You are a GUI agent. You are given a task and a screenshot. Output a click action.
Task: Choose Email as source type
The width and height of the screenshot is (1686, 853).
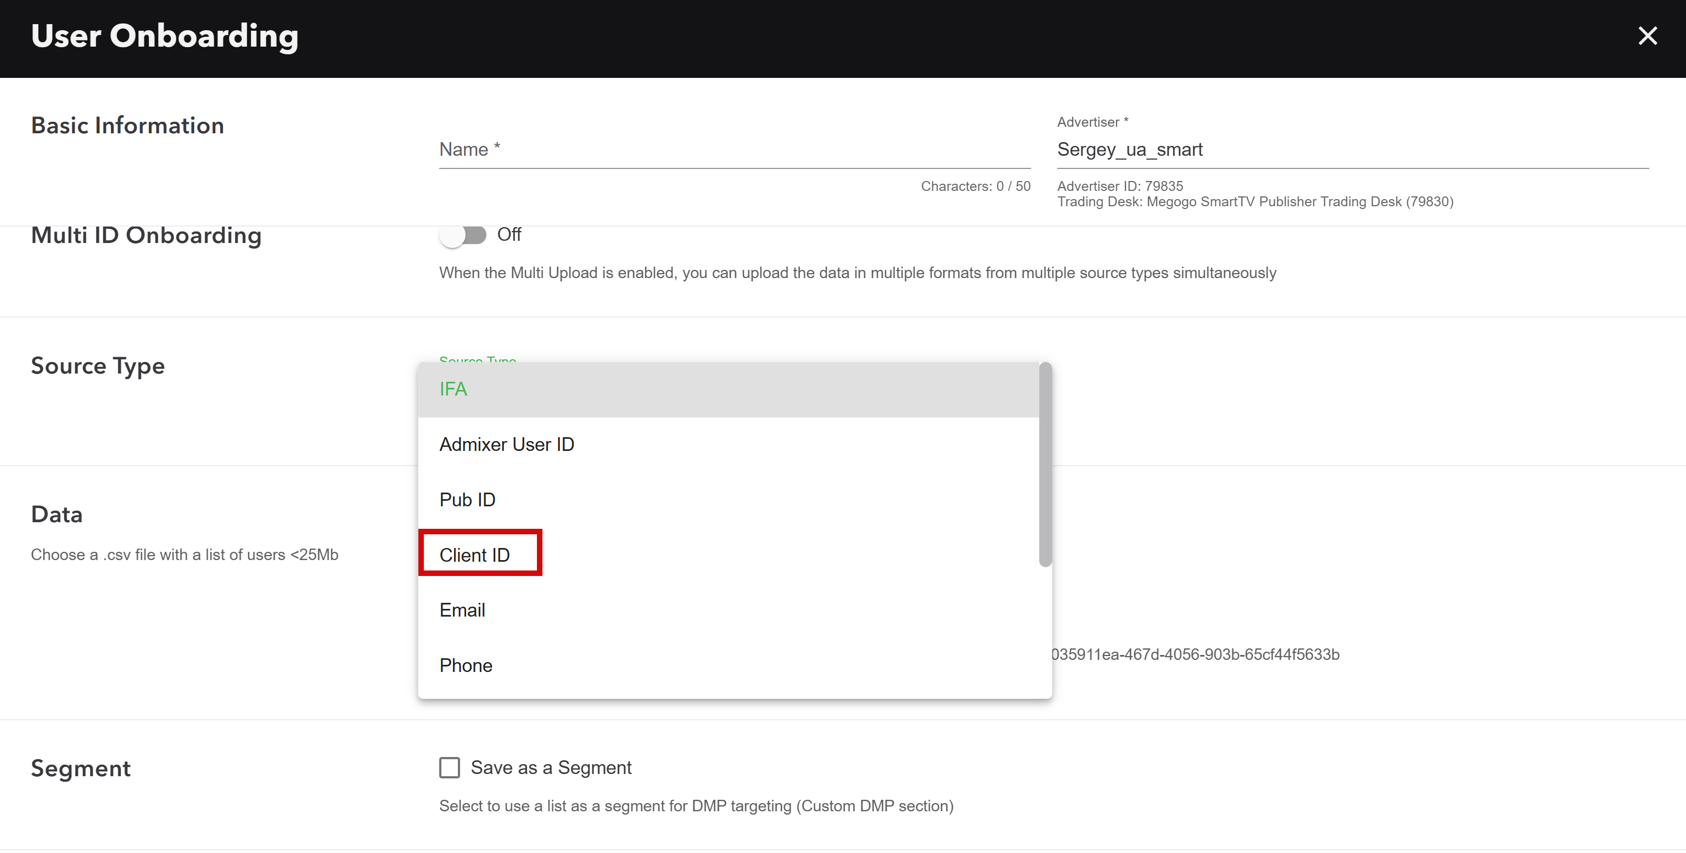click(x=462, y=611)
